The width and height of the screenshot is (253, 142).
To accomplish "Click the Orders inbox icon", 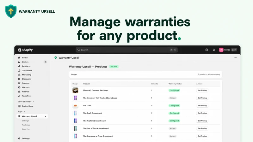I will click(x=19, y=62).
